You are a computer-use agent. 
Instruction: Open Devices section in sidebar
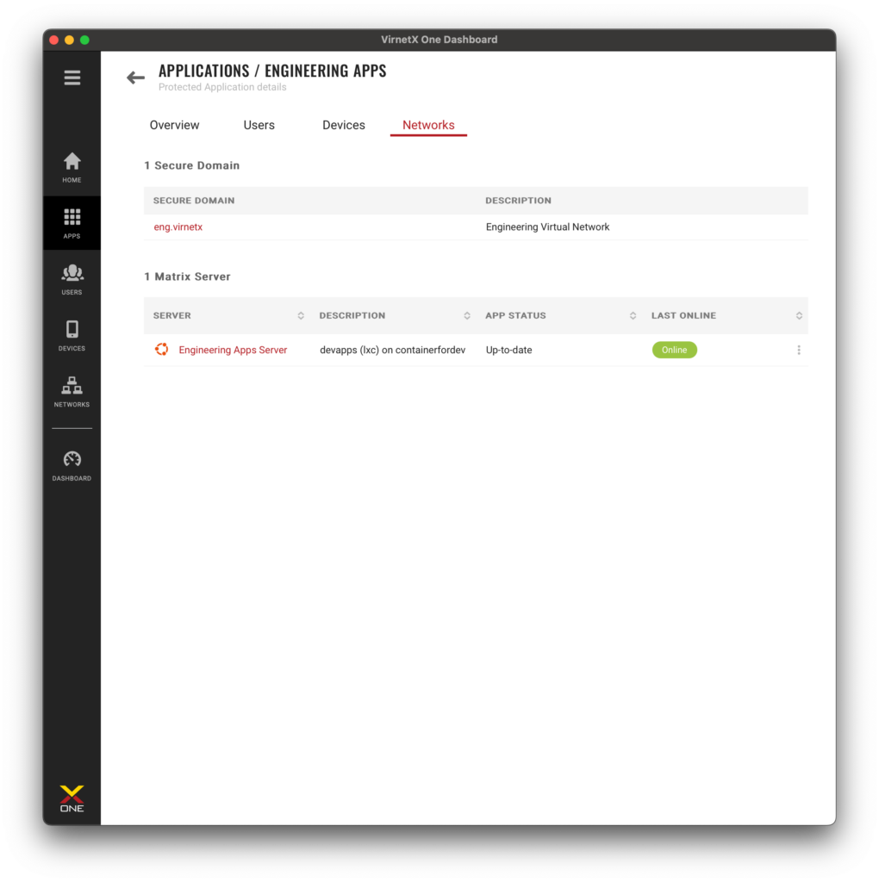(x=72, y=335)
